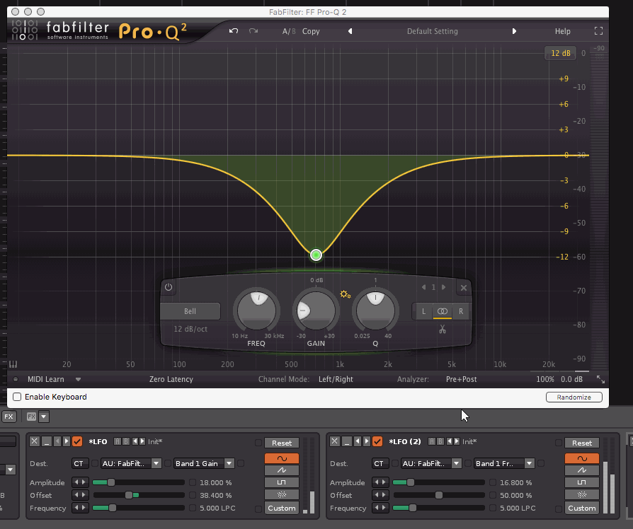Open the Bell filter shape selector
This screenshot has width=633, height=529.
190,310
